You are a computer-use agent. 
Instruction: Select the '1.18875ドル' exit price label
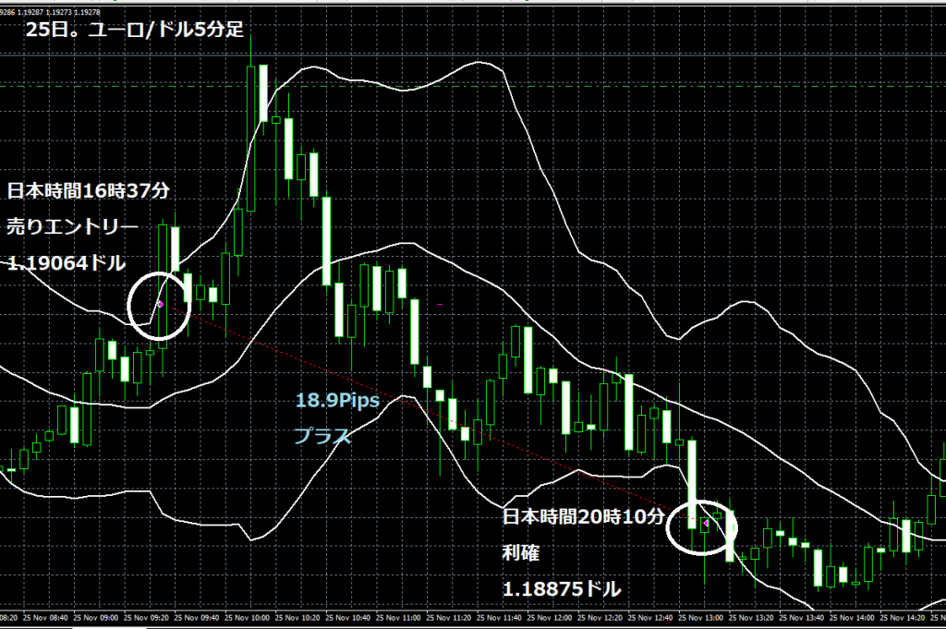tap(562, 587)
